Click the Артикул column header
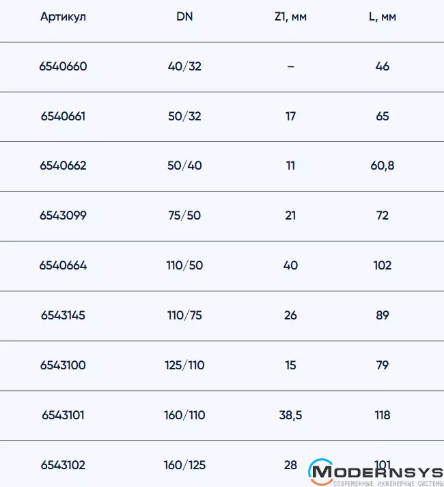 [x=63, y=17]
